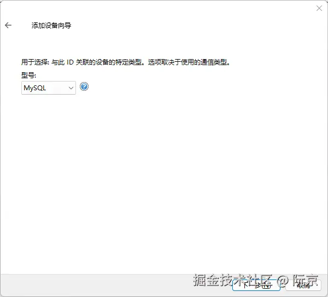Open the help icon beside the model dropdown
The image size is (328, 297).
pyautogui.click(x=84, y=86)
